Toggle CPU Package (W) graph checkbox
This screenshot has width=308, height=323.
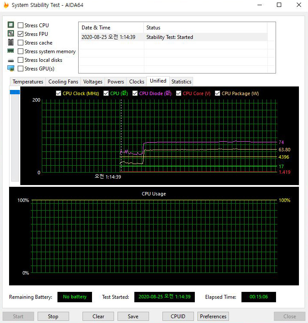pyautogui.click(x=217, y=93)
